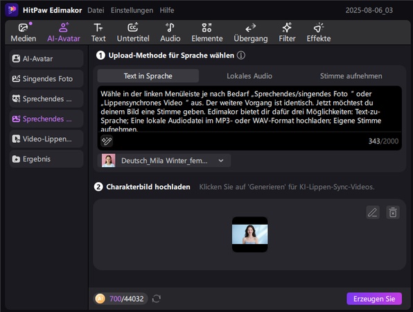The width and height of the screenshot is (413, 312).
Task: Select Singendes Foto in the sidebar
Action: point(46,78)
